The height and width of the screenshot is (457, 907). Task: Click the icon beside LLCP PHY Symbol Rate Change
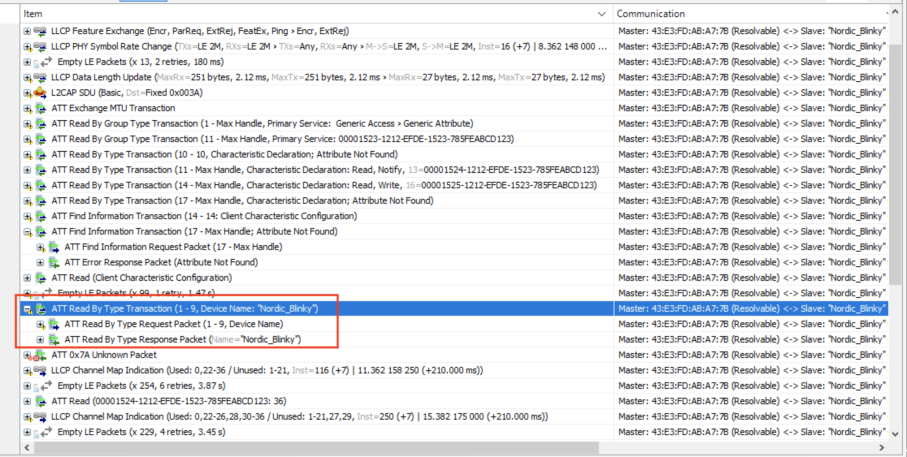(x=40, y=46)
